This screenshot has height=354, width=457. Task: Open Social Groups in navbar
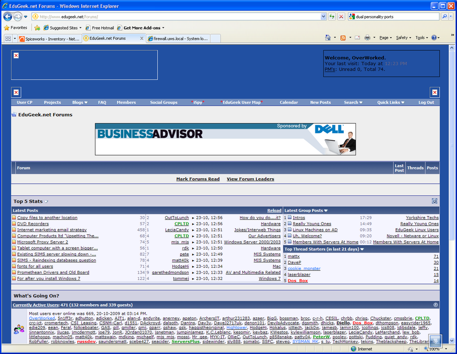[x=164, y=102]
